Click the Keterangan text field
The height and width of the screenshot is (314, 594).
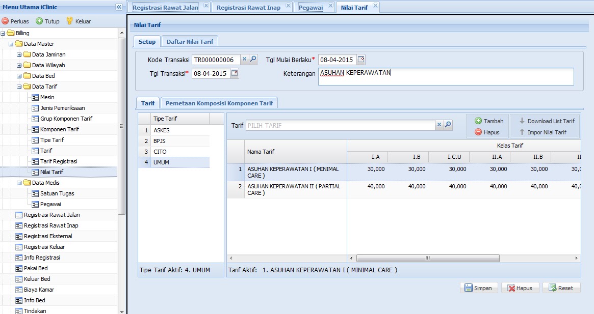[446, 76]
